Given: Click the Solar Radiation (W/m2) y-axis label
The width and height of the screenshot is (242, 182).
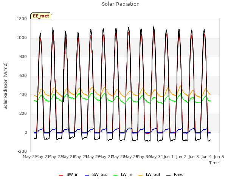Looking at the screenshot, I should coord(5,86).
